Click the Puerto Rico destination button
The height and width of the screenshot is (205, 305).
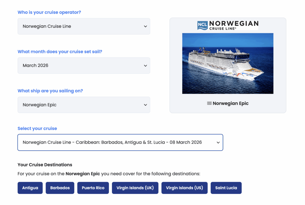coord(93,188)
